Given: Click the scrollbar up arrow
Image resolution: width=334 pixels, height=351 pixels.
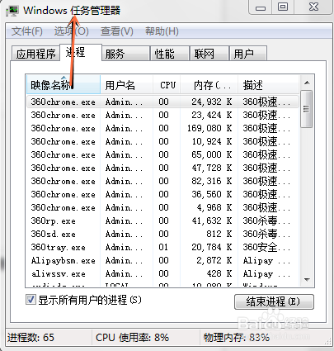Looking at the screenshot, I should (307, 83).
